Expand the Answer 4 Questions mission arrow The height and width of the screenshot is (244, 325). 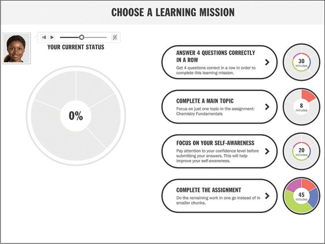[267, 62]
